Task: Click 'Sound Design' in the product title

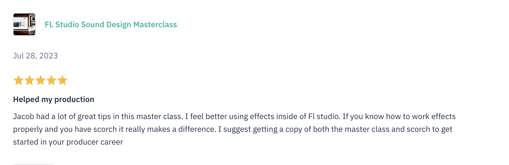Action: point(106,25)
